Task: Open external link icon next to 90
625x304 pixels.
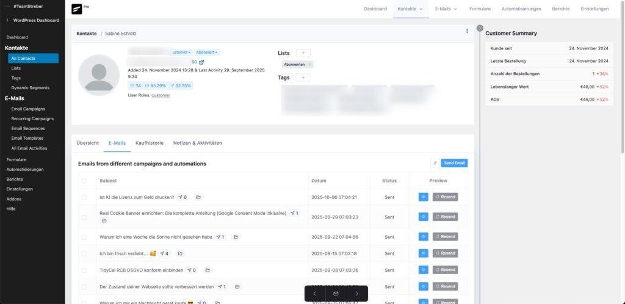Action: (x=201, y=62)
